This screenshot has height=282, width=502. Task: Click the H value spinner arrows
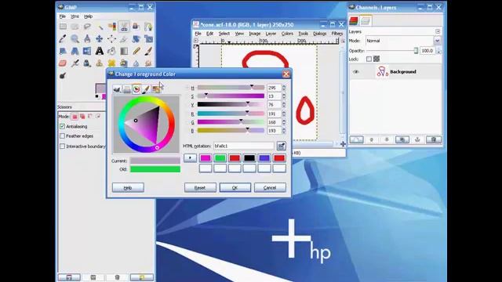284,88
